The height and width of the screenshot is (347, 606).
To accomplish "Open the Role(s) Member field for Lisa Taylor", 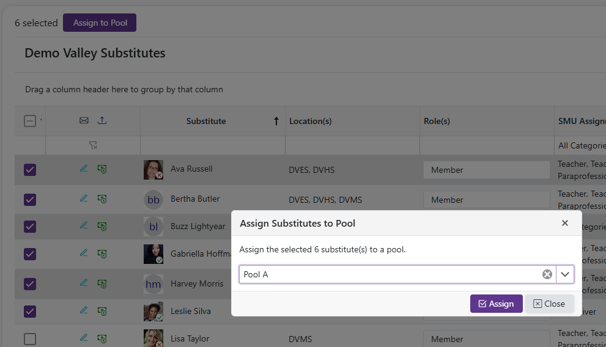I will pyautogui.click(x=487, y=338).
